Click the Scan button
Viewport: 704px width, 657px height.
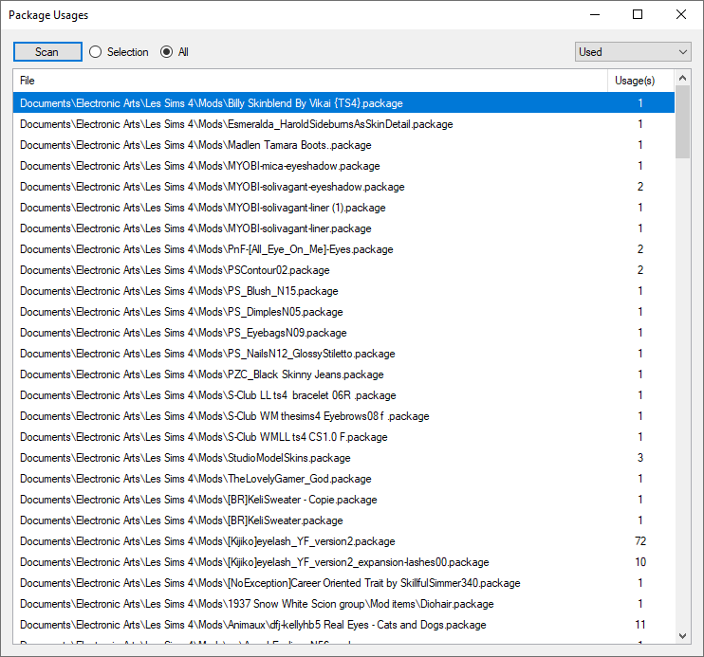click(47, 52)
